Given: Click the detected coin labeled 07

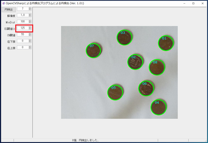Looking at the screenshot, I should (94, 50).
